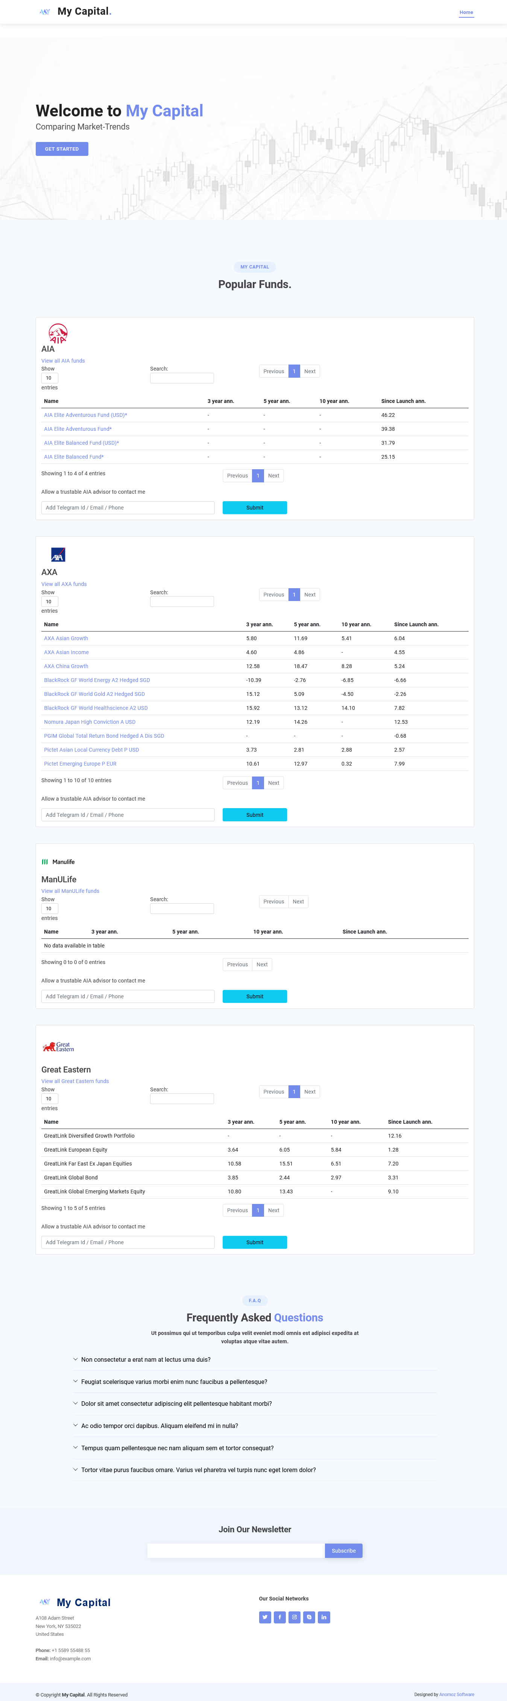Open AIA Show entries selector

(x=49, y=378)
